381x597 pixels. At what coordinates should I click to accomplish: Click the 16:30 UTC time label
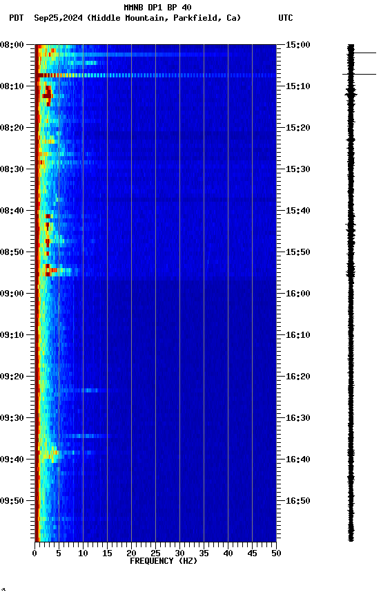[x=297, y=418]
